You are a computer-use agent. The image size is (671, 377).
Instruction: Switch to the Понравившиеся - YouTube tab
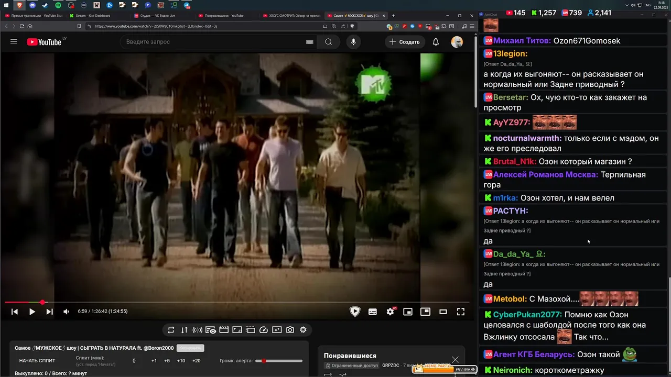228,16
